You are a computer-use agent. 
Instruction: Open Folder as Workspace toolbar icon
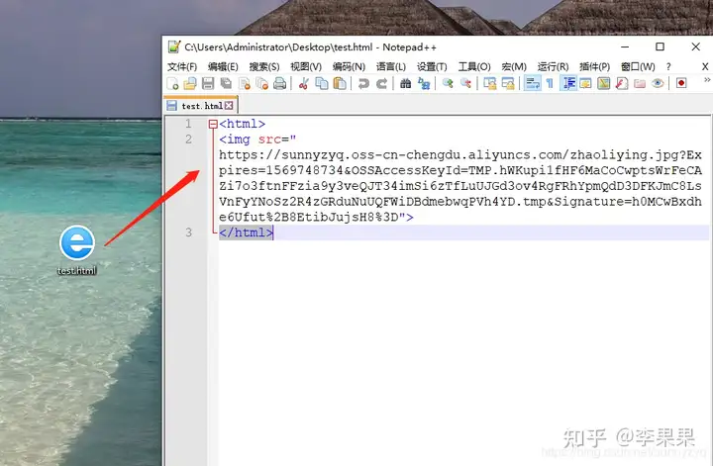point(640,83)
